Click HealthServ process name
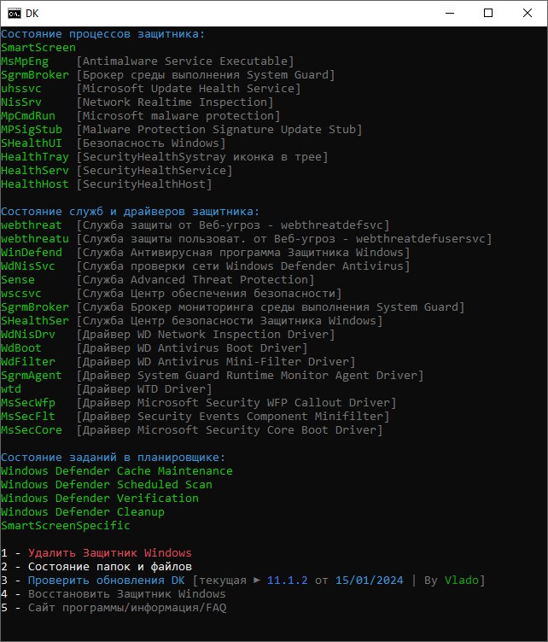The height and width of the screenshot is (642, 548). tap(35, 171)
